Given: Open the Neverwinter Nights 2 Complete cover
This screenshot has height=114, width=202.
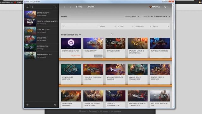Looking at the screenshot, I should [x=138, y=96].
